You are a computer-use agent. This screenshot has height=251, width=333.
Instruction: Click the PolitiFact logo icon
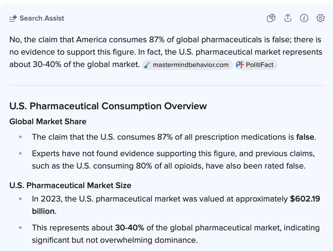tap(240, 65)
